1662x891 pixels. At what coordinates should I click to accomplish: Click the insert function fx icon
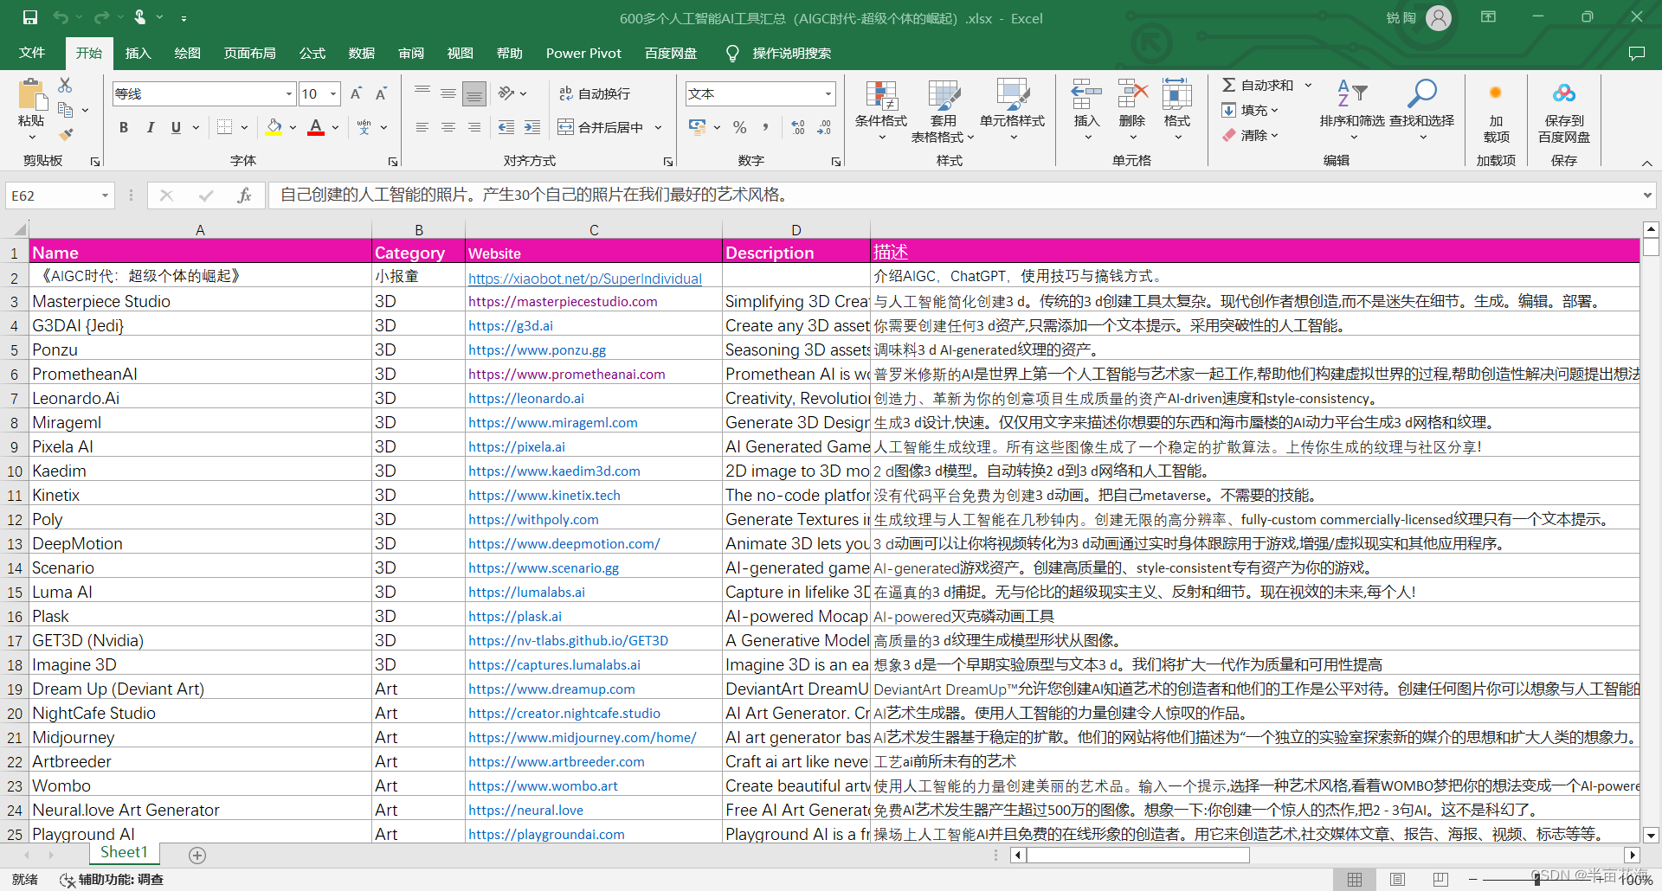pos(244,196)
